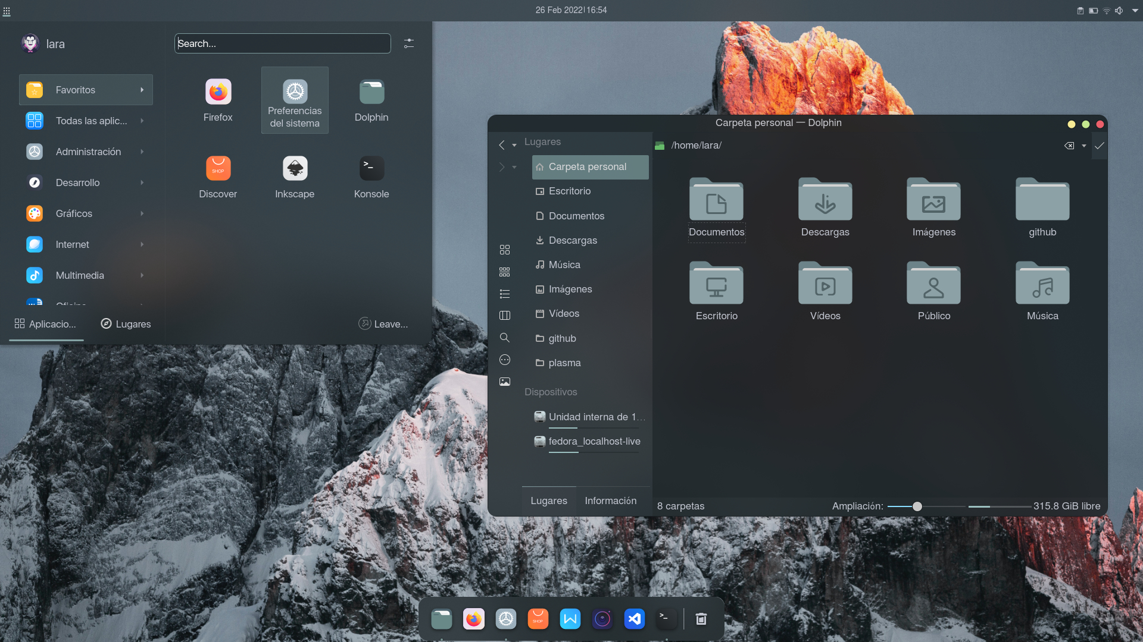Screen dimensions: 1143x642
Task: Select the github folder in file view
Action: coord(1042,208)
